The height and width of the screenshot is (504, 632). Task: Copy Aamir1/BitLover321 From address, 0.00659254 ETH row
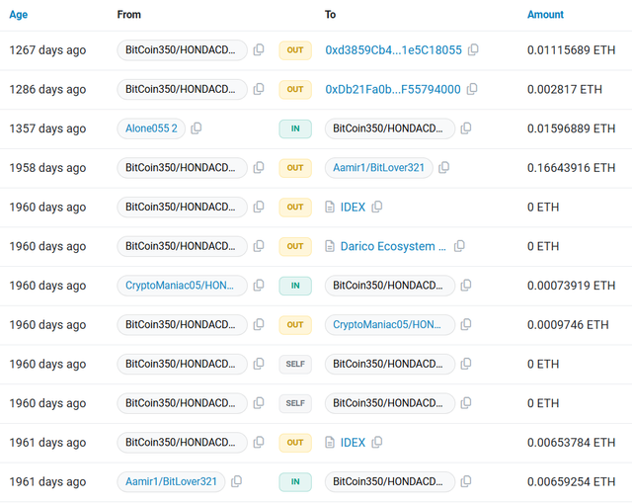click(x=236, y=481)
